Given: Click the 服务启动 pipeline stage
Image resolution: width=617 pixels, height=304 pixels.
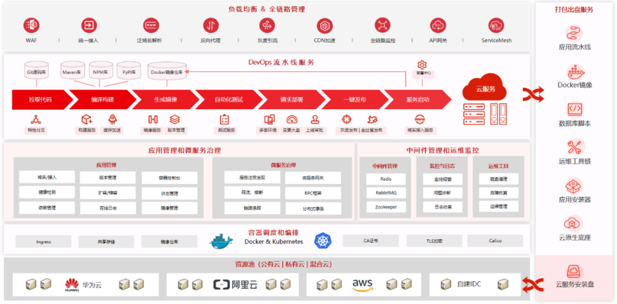Looking at the screenshot, I should coord(418,100).
